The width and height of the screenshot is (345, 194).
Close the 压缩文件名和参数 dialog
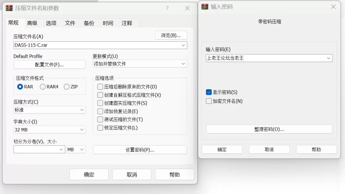coord(187,8)
